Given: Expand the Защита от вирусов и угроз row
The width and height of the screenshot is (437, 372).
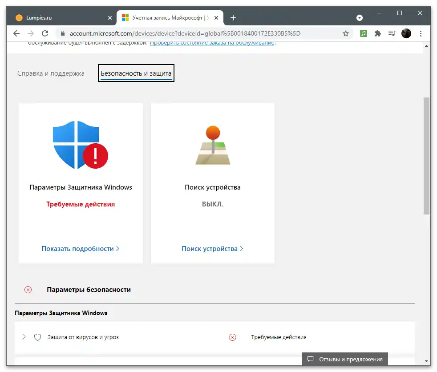Looking at the screenshot, I should click(24, 337).
